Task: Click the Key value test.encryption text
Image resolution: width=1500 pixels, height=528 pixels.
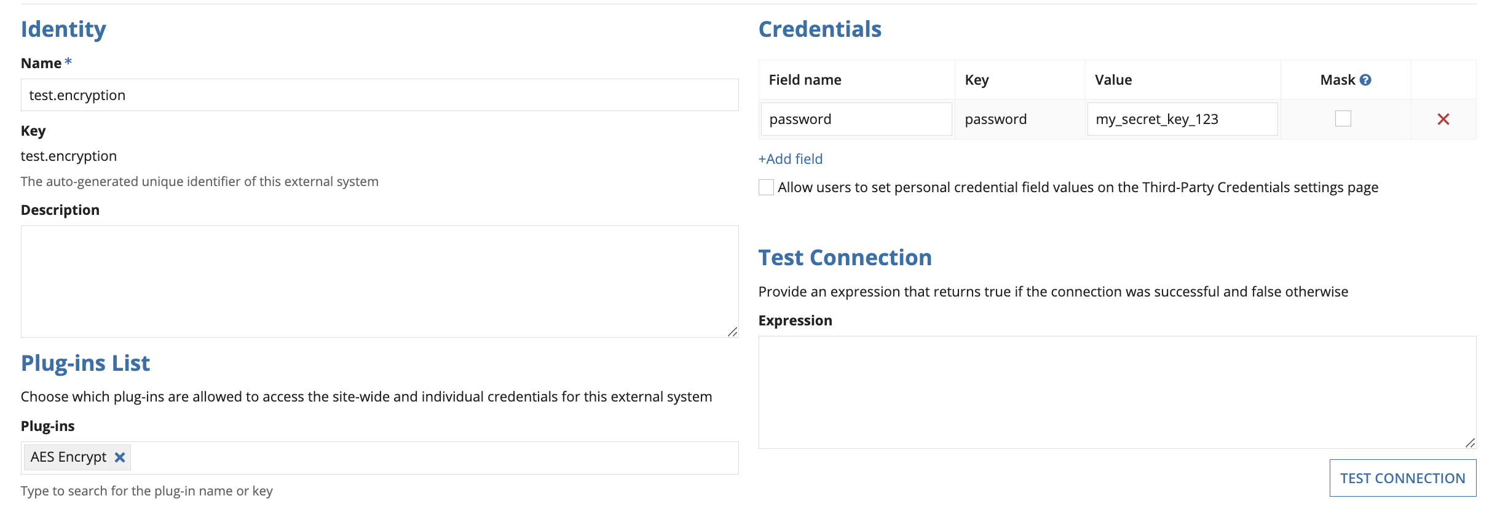Action: coord(69,156)
